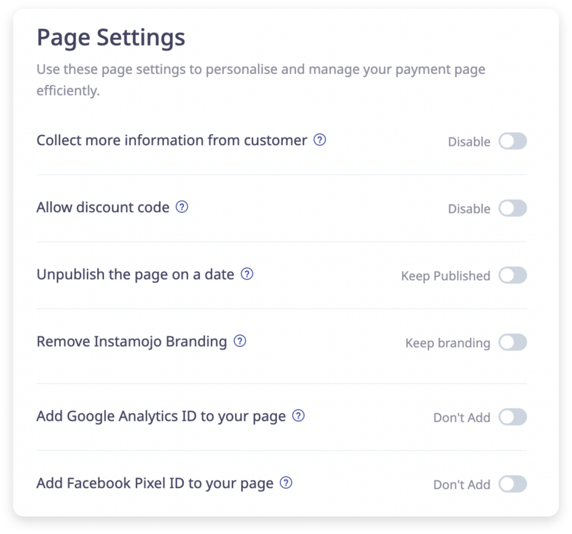Click the Keep Published status text

pyautogui.click(x=445, y=276)
